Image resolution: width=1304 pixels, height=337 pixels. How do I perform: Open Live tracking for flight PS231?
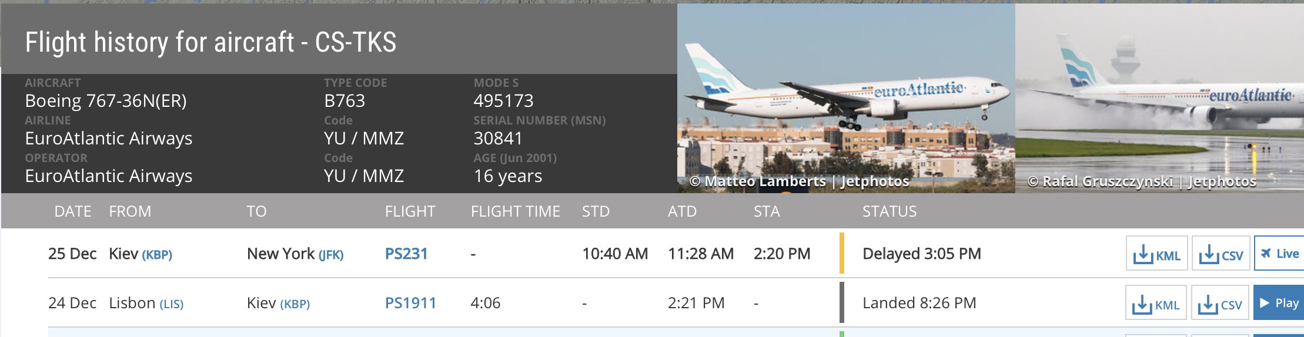[x=1279, y=254]
